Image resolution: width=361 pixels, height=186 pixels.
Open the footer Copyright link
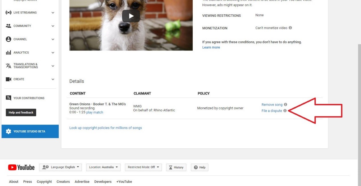tap(44, 182)
